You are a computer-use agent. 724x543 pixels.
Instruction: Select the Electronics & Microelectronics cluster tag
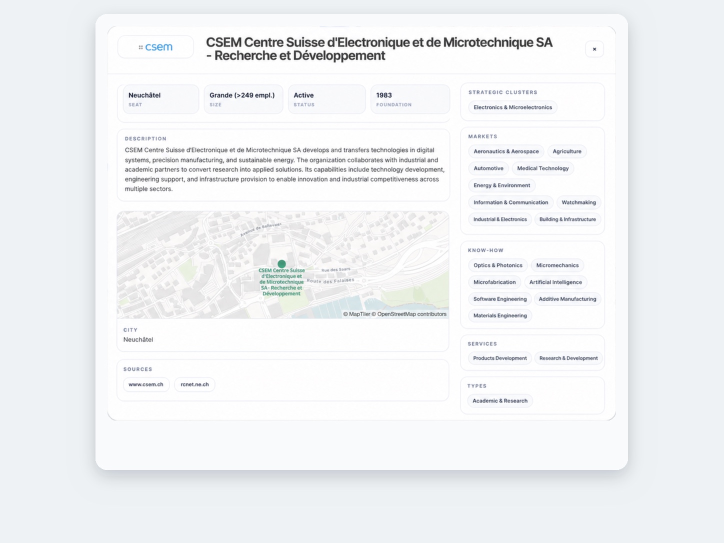[x=513, y=107]
